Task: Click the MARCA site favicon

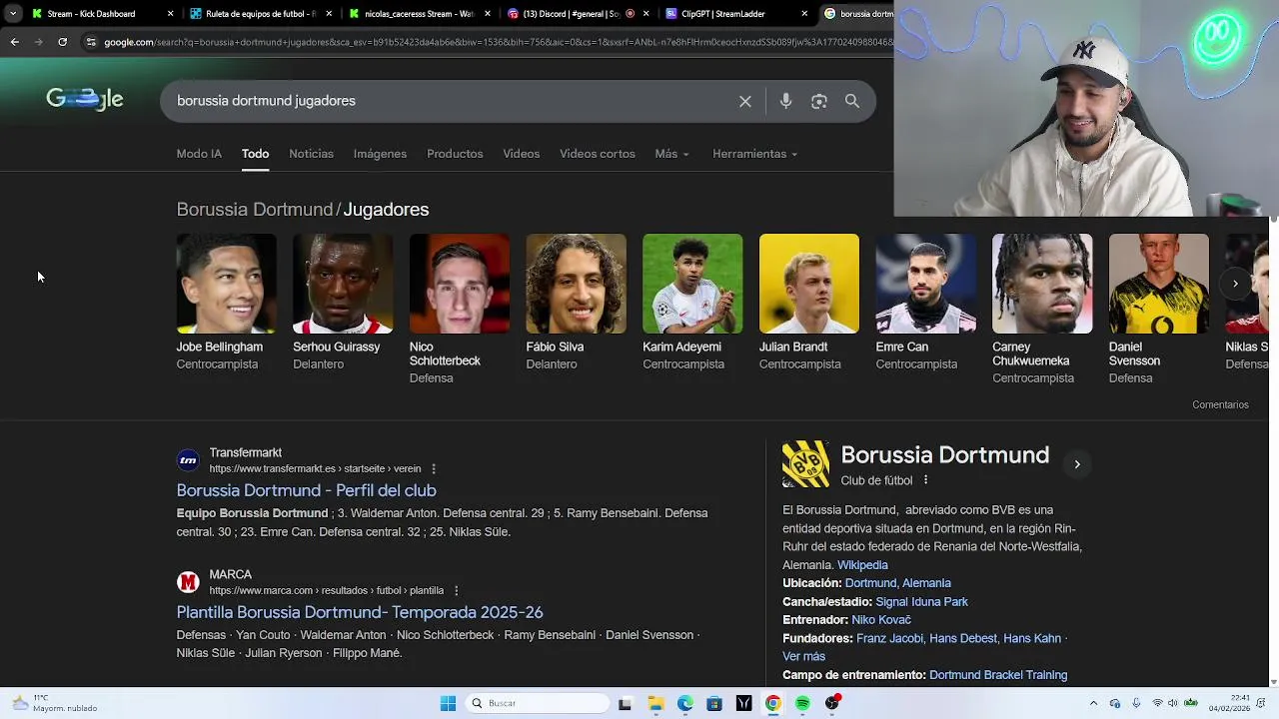Action: (188, 582)
